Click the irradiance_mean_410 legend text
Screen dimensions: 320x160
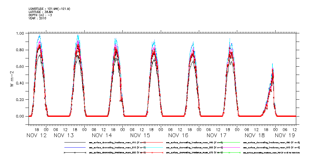pyautogui.click(x=117, y=142)
